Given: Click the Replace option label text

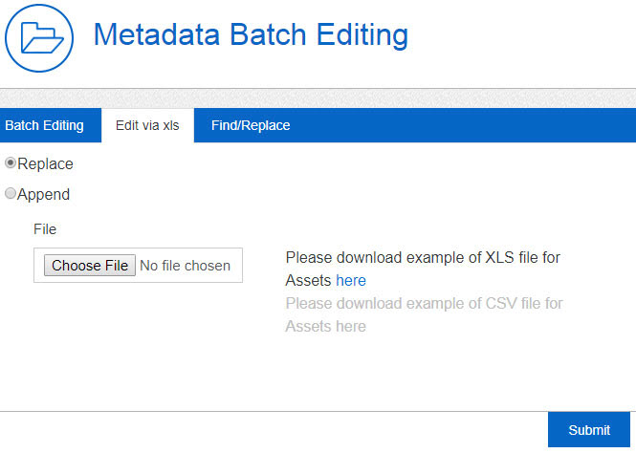Looking at the screenshot, I should pos(45,163).
